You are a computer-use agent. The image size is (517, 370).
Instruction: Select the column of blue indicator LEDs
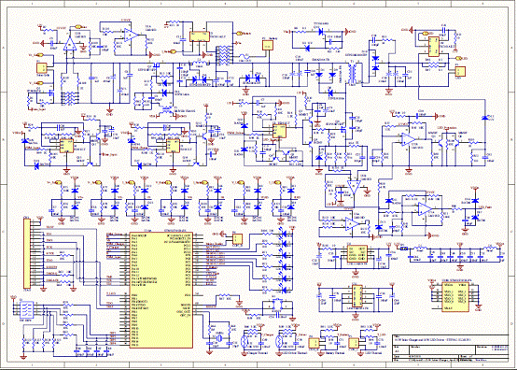pos(284,262)
